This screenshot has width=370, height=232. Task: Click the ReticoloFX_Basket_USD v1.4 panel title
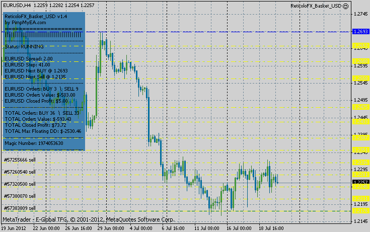pos(36,17)
